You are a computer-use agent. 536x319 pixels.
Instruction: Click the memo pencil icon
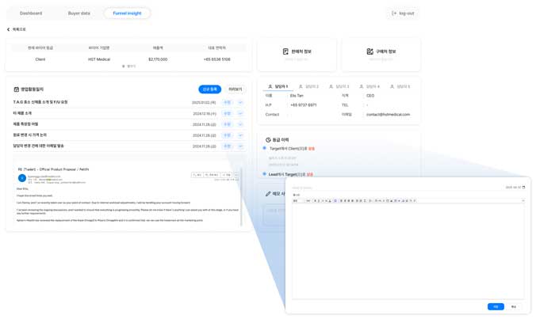(x=268, y=194)
